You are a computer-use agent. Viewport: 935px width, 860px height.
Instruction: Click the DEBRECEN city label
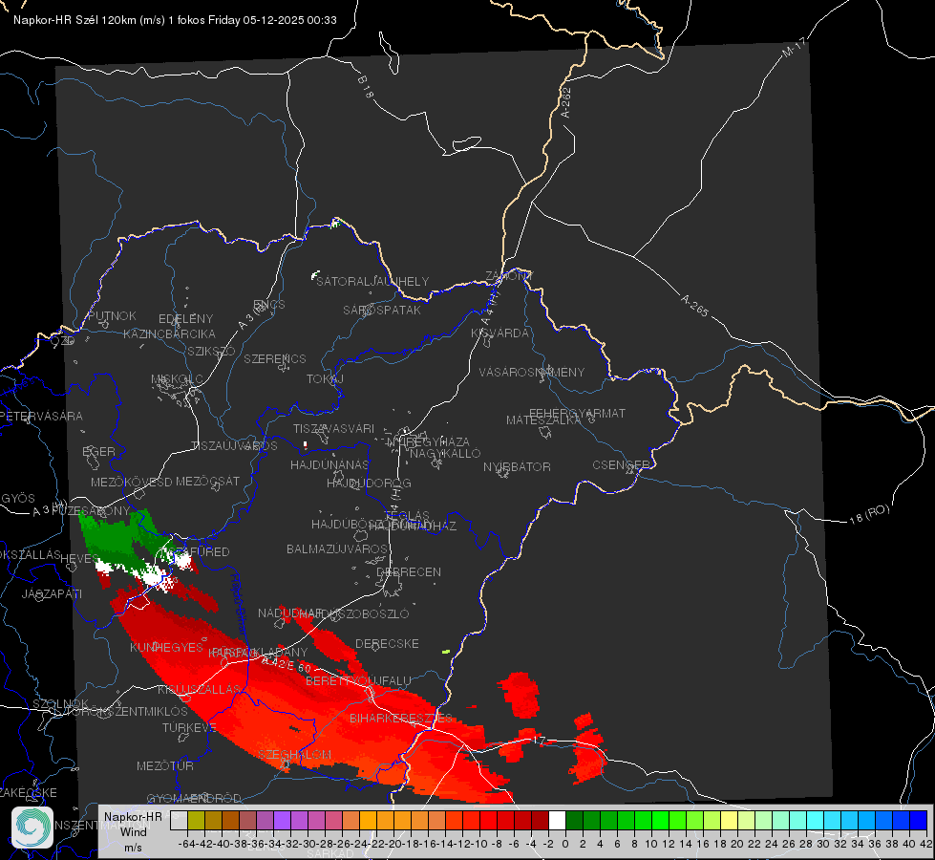tap(409, 571)
